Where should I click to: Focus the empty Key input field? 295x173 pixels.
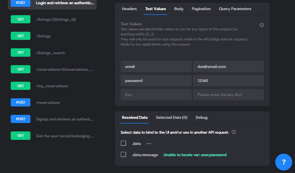[156, 95]
